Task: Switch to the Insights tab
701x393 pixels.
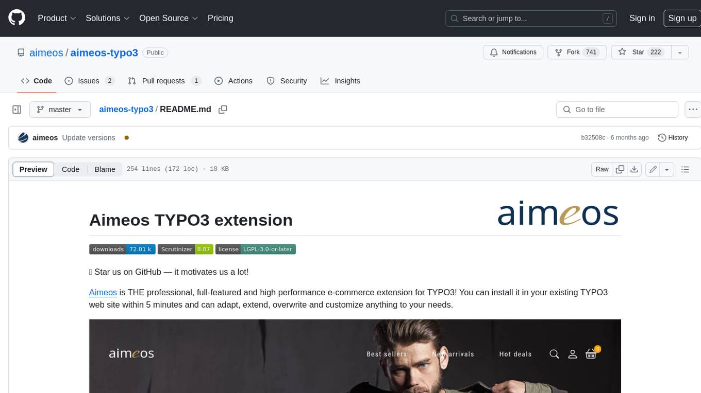Action: (x=340, y=81)
